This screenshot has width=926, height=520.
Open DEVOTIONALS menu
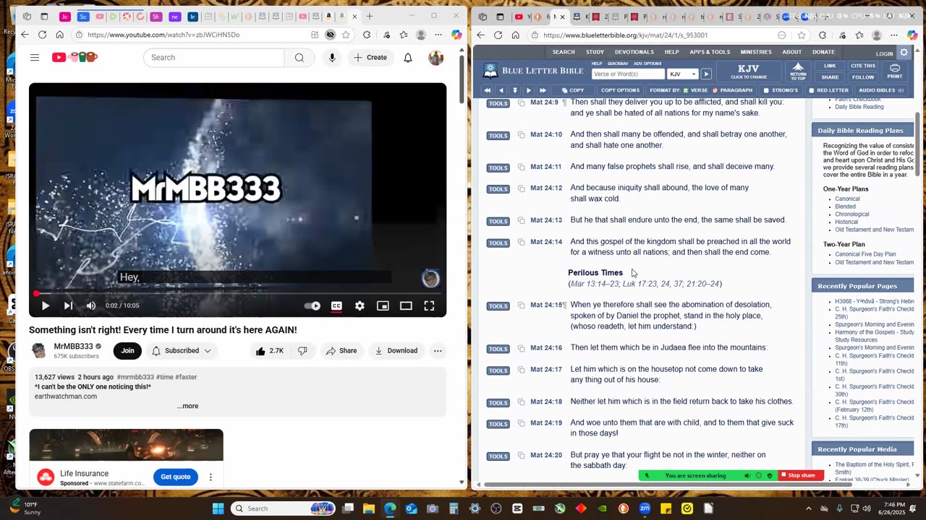[x=634, y=52]
